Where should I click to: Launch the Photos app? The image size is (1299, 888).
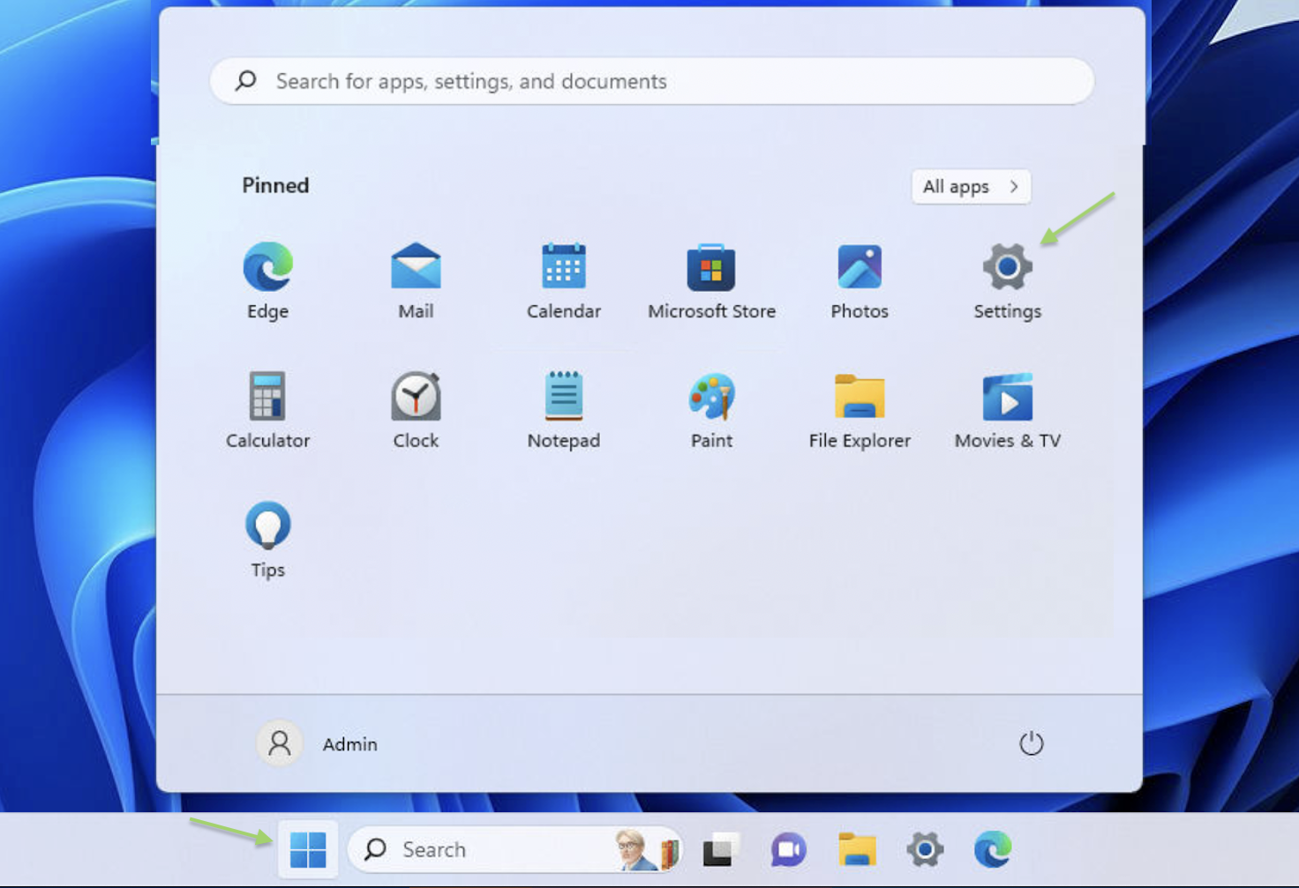[860, 282]
